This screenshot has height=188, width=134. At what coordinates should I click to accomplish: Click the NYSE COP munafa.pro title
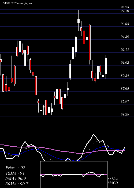pyautogui.click(x=17, y=3)
